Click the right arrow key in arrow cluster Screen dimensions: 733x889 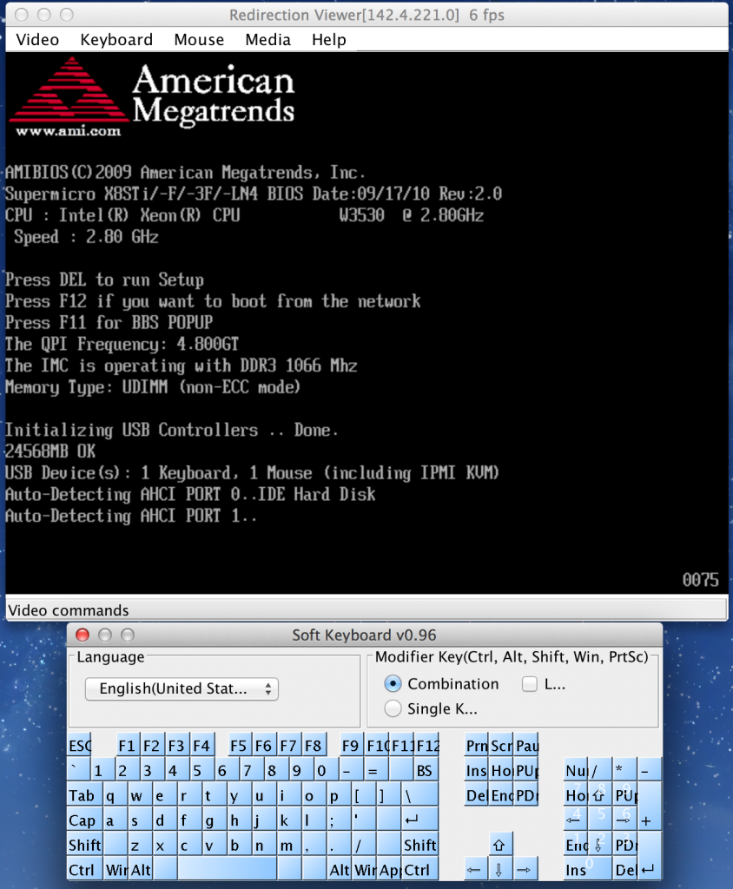(525, 869)
